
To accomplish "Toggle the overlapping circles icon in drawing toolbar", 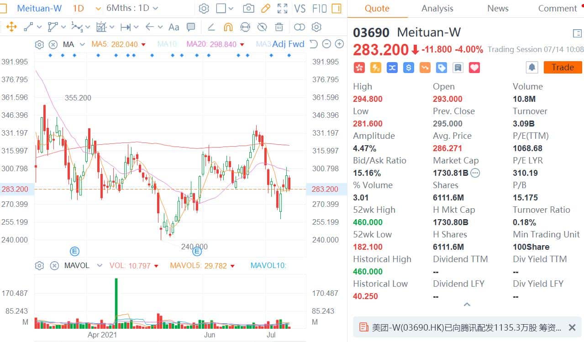I will [300, 27].
